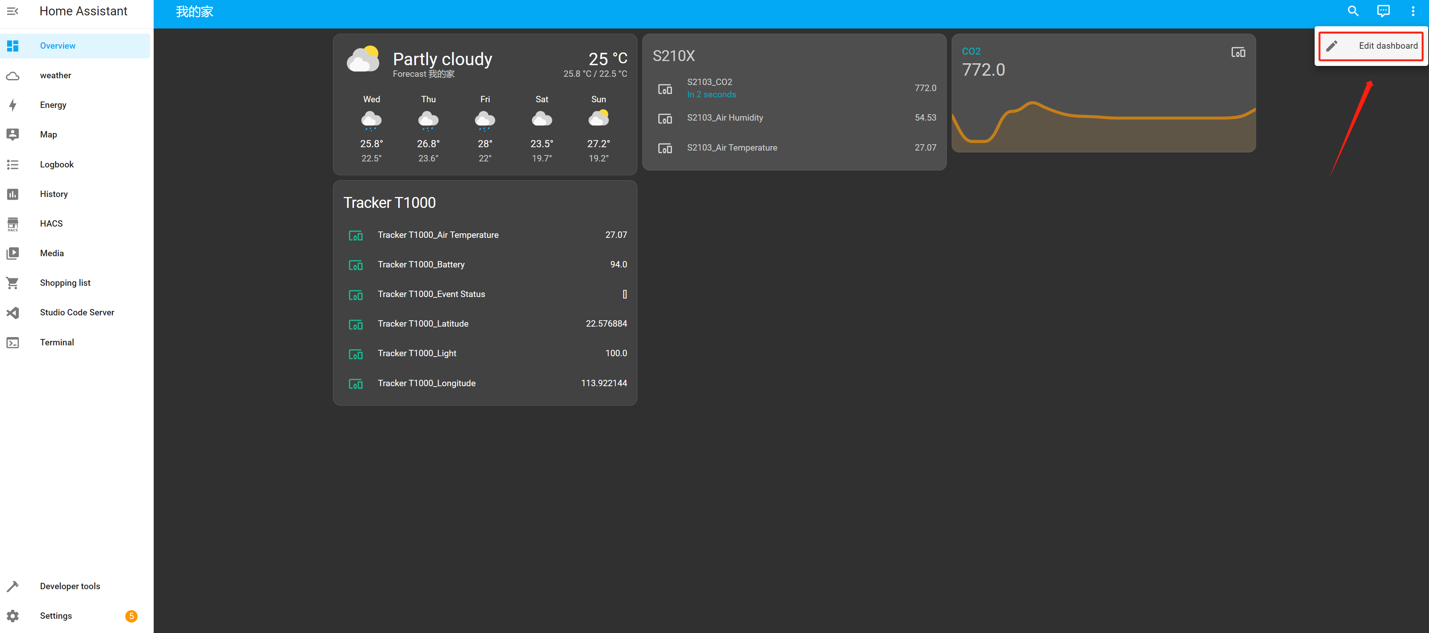Click the Terminal console icon
Viewport: 1429px width, 633px height.
[13, 343]
